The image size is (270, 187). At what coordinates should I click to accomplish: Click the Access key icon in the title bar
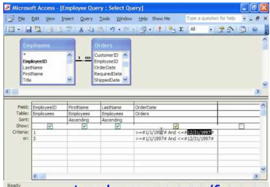click(7, 8)
